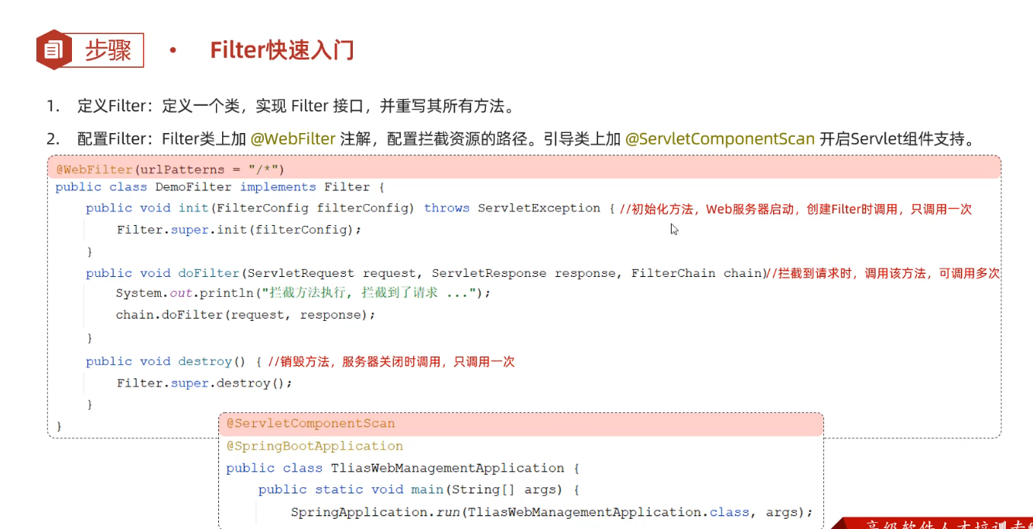
Task: Select the highlighted @ServletComponentScan code line
Action: coord(310,424)
